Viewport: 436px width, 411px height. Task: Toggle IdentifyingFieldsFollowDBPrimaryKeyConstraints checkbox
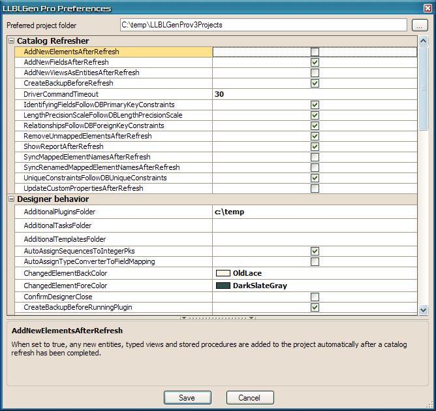point(315,105)
